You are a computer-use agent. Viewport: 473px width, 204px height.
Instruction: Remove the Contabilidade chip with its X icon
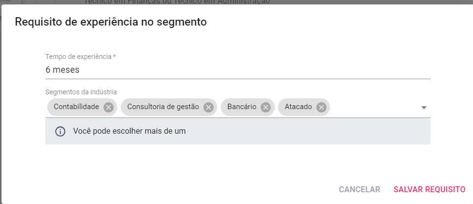pyautogui.click(x=108, y=107)
